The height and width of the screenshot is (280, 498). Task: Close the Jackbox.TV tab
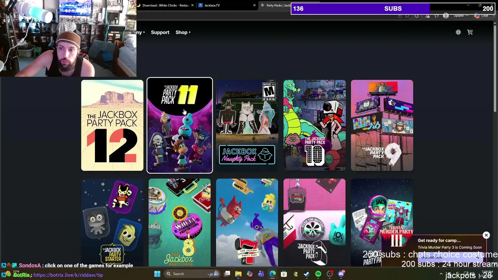tap(254, 5)
